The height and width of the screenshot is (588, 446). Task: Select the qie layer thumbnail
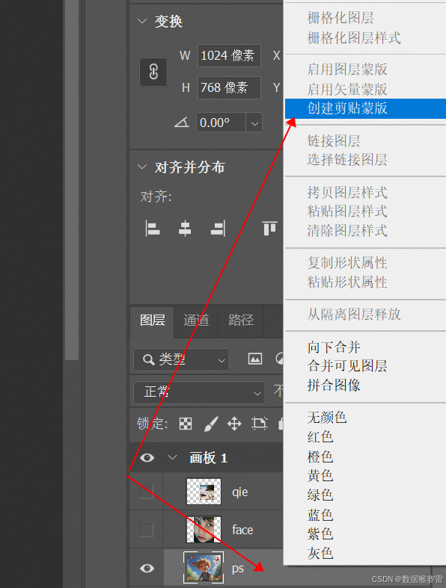tap(204, 492)
